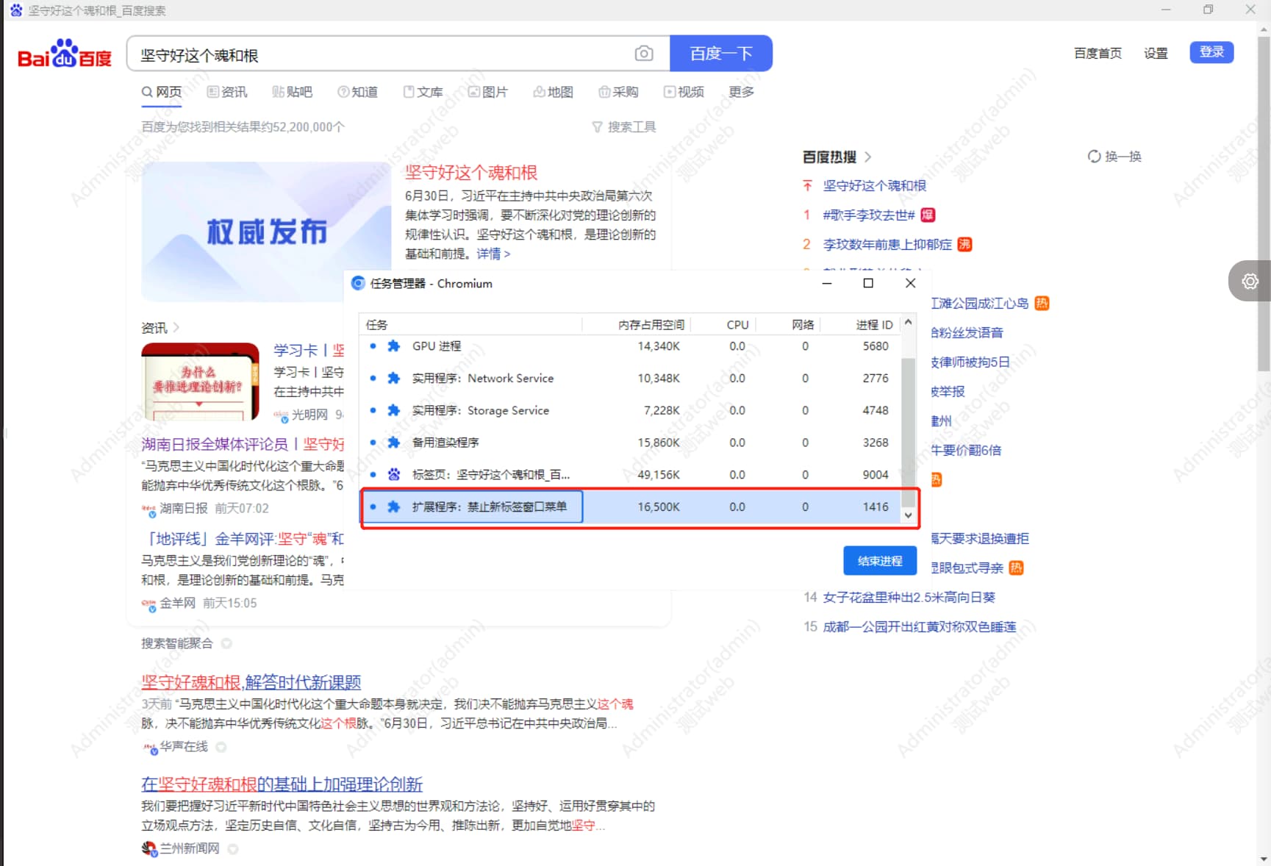Open hot search 李玟数年前患上抑郁症

click(887, 245)
